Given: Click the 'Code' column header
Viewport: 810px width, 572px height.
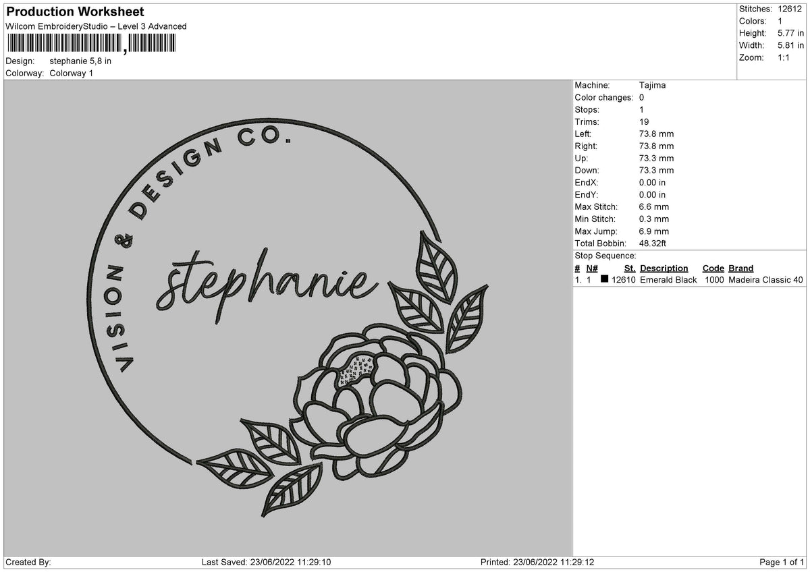Looking at the screenshot, I should (x=713, y=268).
